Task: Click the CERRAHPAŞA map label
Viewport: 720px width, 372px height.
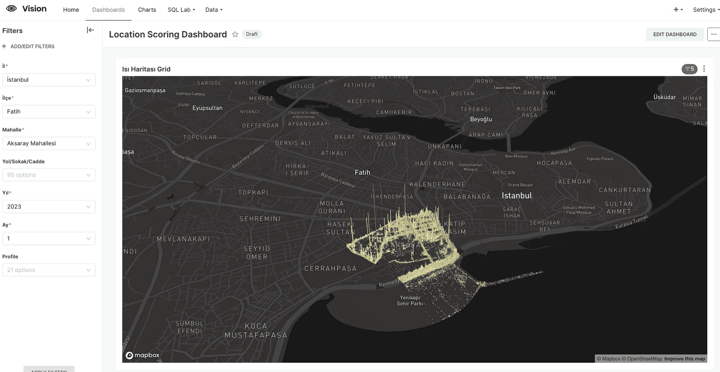Action: pyautogui.click(x=330, y=268)
